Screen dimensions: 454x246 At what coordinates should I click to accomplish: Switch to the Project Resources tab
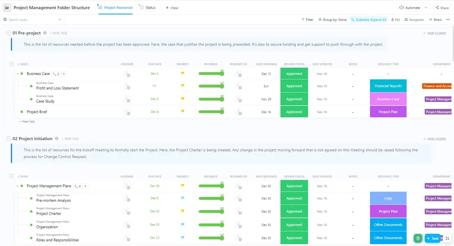(115, 8)
